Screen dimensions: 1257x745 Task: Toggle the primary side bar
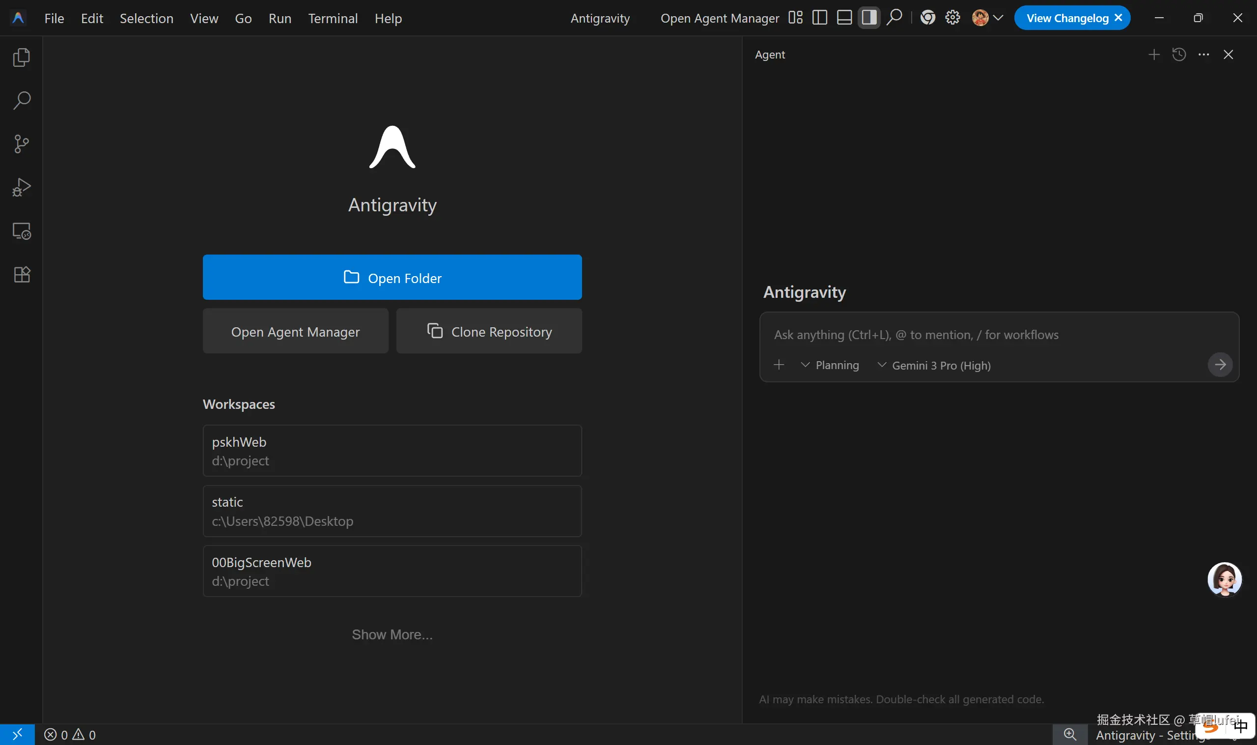click(819, 18)
